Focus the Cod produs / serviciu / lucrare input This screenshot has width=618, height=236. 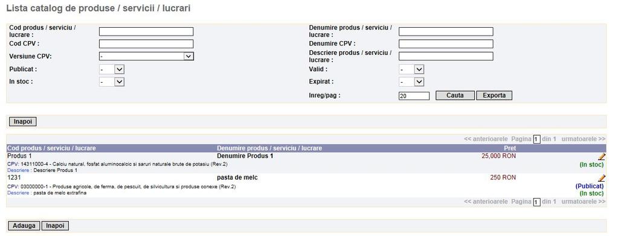click(146, 31)
